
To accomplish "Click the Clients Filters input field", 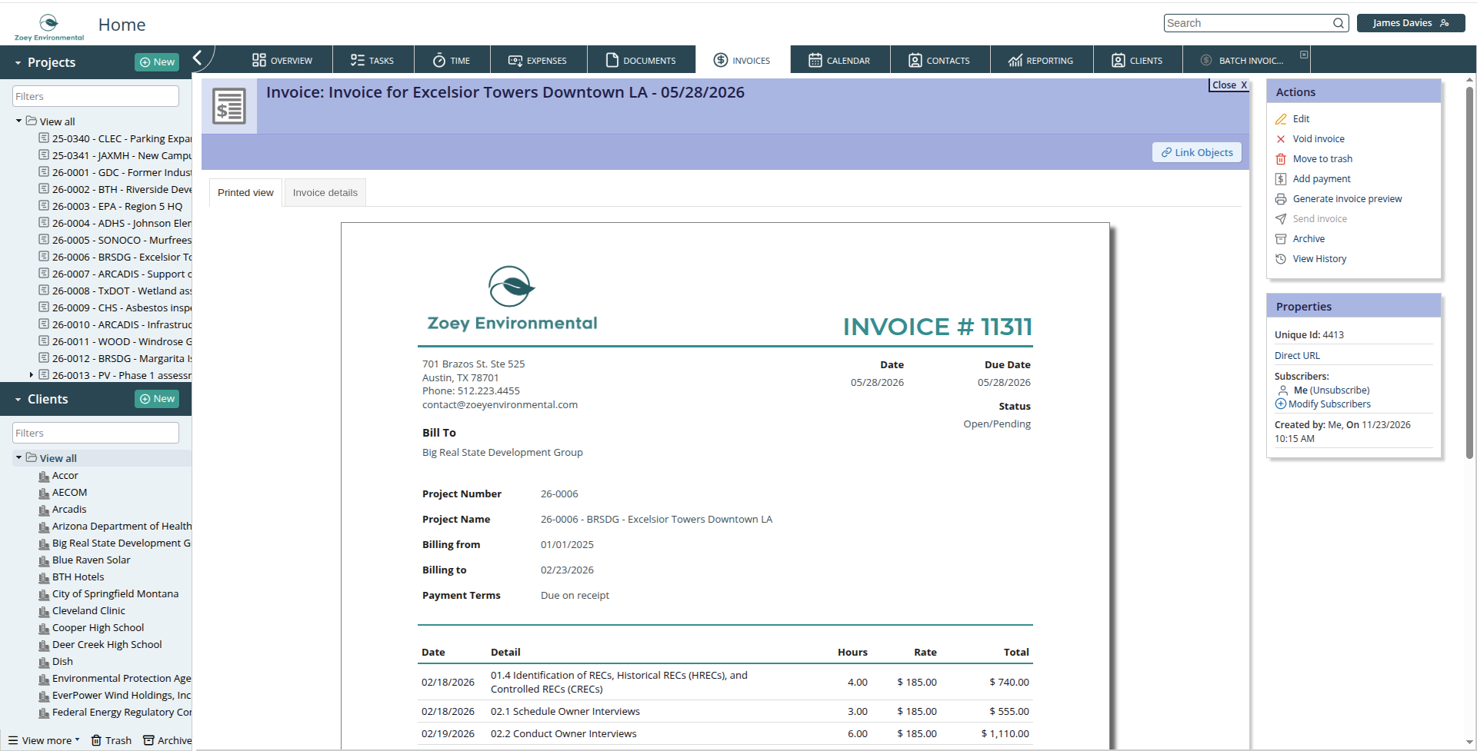I will coord(96,433).
